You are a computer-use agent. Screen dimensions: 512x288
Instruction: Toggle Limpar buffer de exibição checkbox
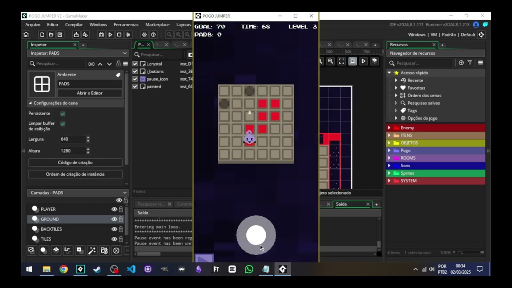pos(63,124)
